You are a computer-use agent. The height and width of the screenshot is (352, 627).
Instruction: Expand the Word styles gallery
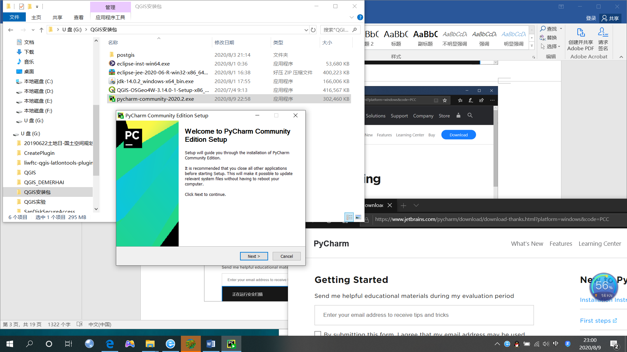tap(532, 46)
